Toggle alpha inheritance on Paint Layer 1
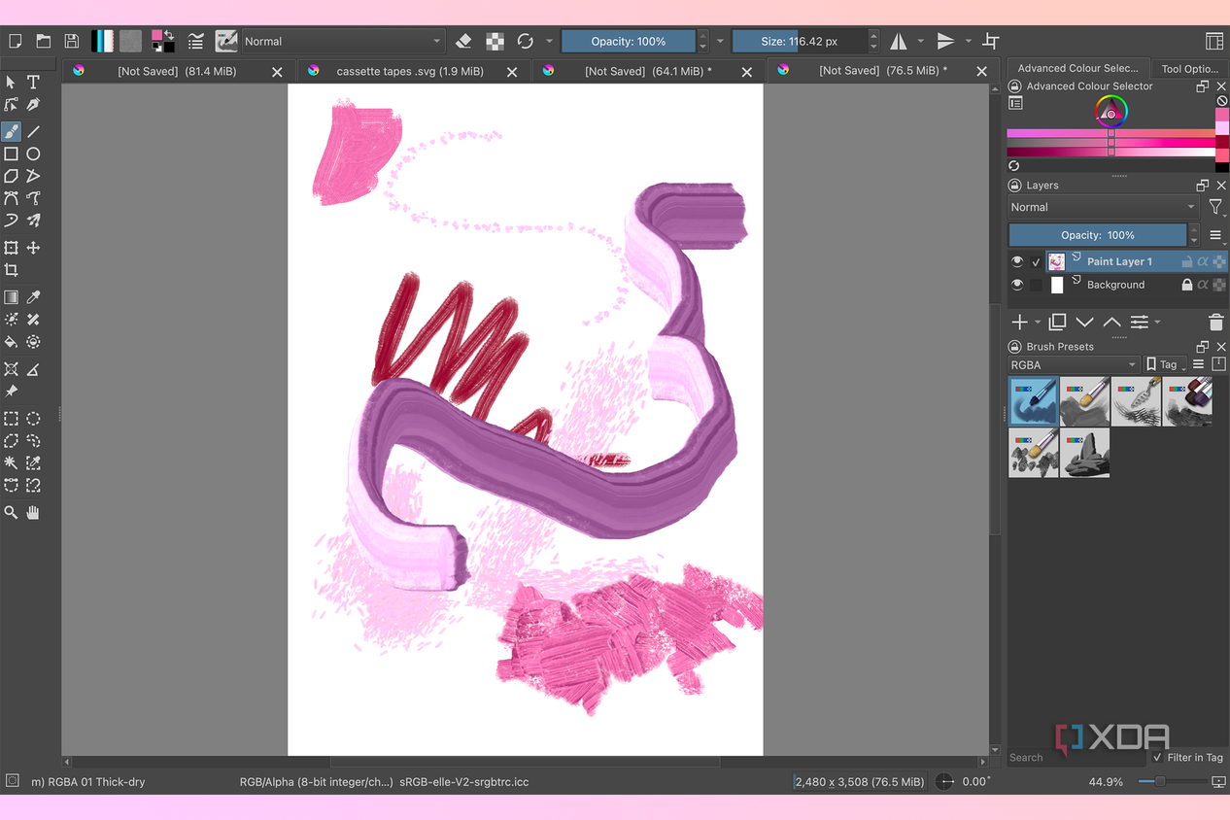1230x820 pixels. (1203, 261)
